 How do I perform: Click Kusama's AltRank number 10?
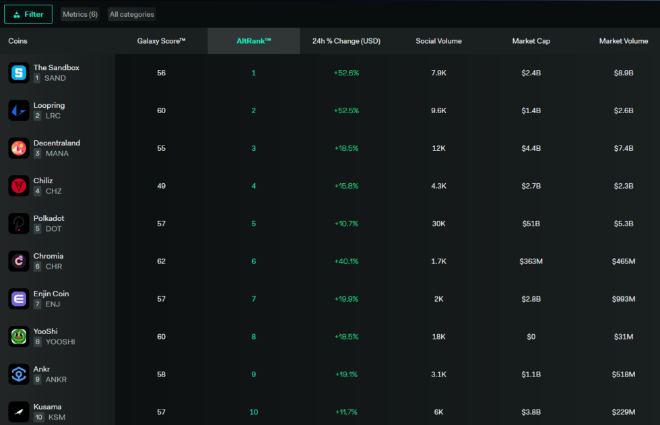tap(253, 412)
